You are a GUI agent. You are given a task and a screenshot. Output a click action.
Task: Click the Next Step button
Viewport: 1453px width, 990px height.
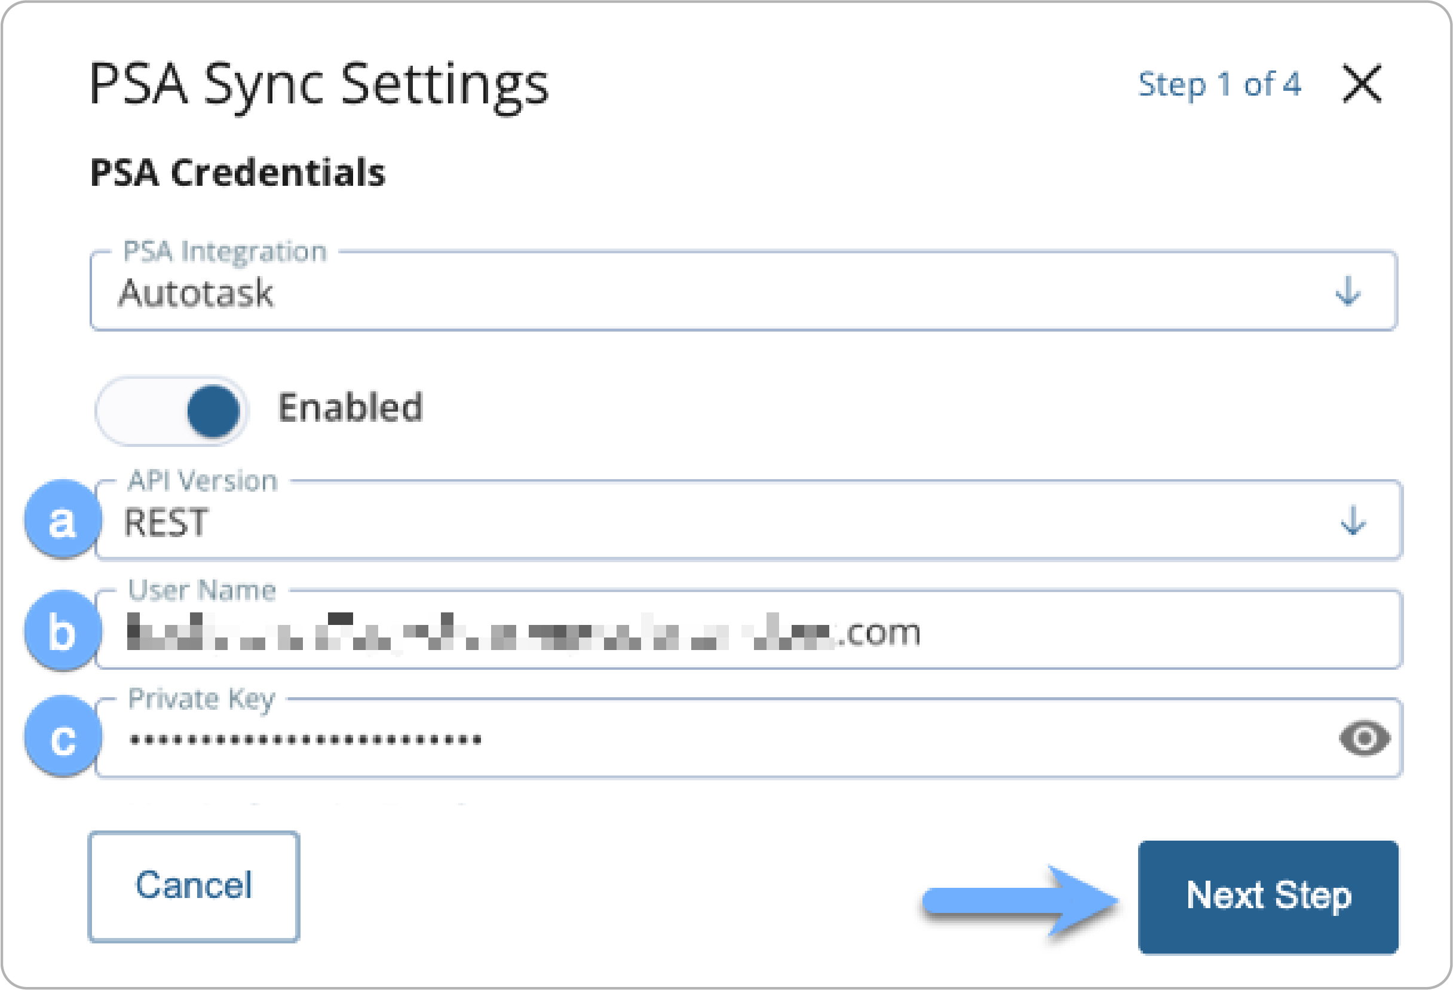click(1268, 897)
